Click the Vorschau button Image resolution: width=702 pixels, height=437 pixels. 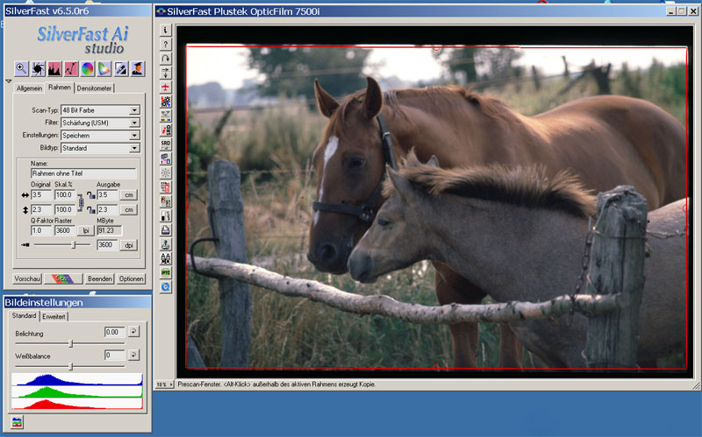27,278
